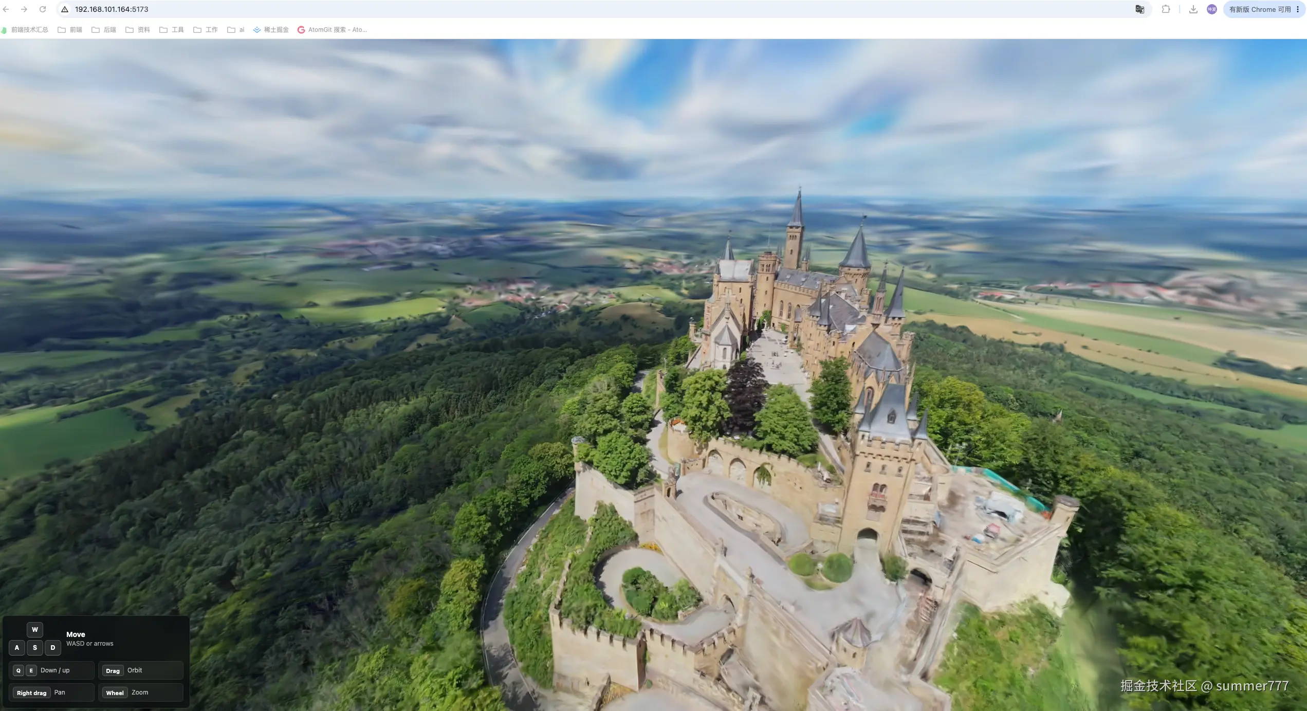Click the browser back arrow

pos(6,9)
